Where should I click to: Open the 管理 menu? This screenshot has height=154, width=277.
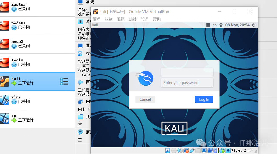click(x=97, y=19)
